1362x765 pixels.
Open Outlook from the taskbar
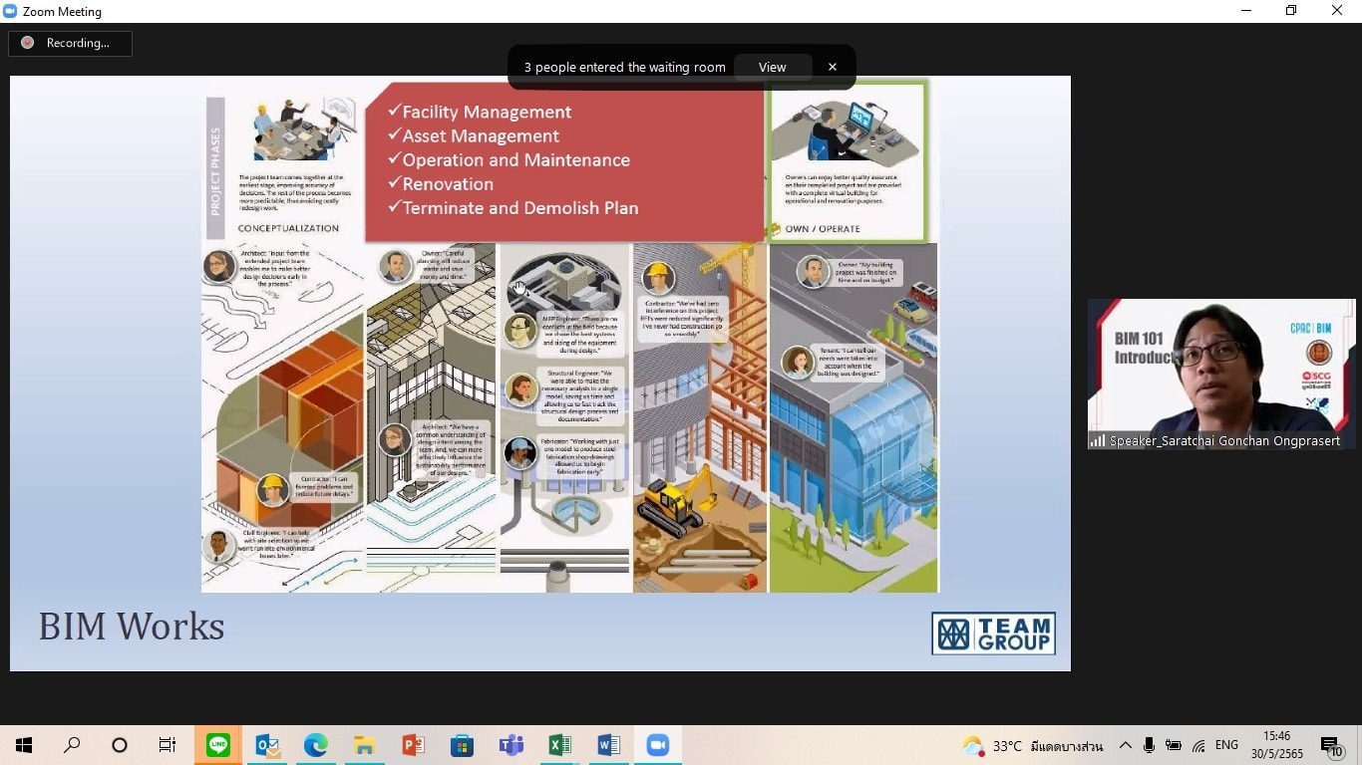[x=267, y=745]
